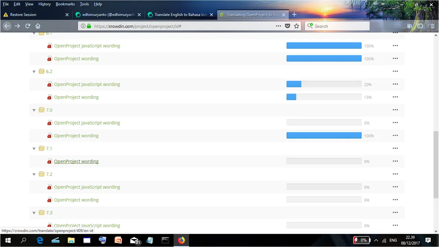Open page actions three-dot menu in URL bar
The width and height of the screenshot is (439, 247).
point(278,26)
